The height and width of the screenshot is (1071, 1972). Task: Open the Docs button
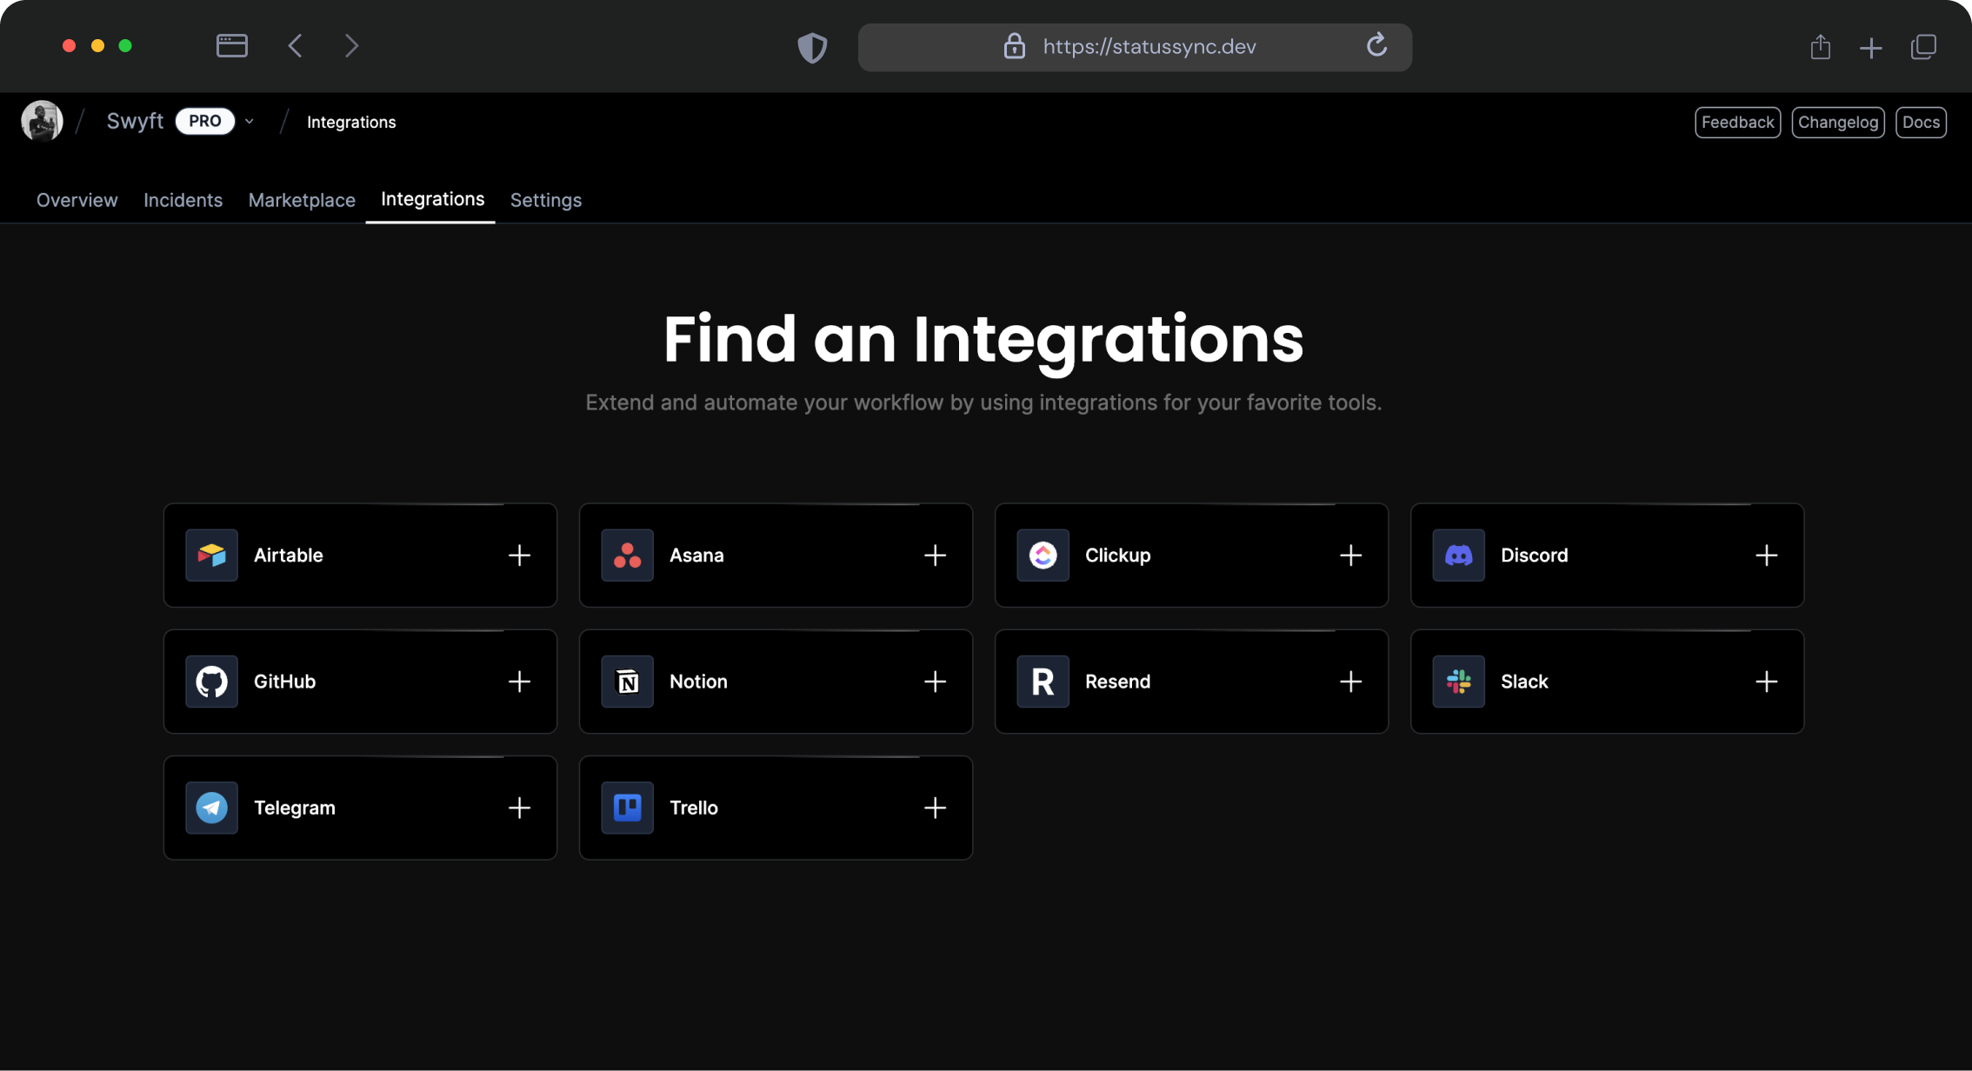pos(1921,122)
